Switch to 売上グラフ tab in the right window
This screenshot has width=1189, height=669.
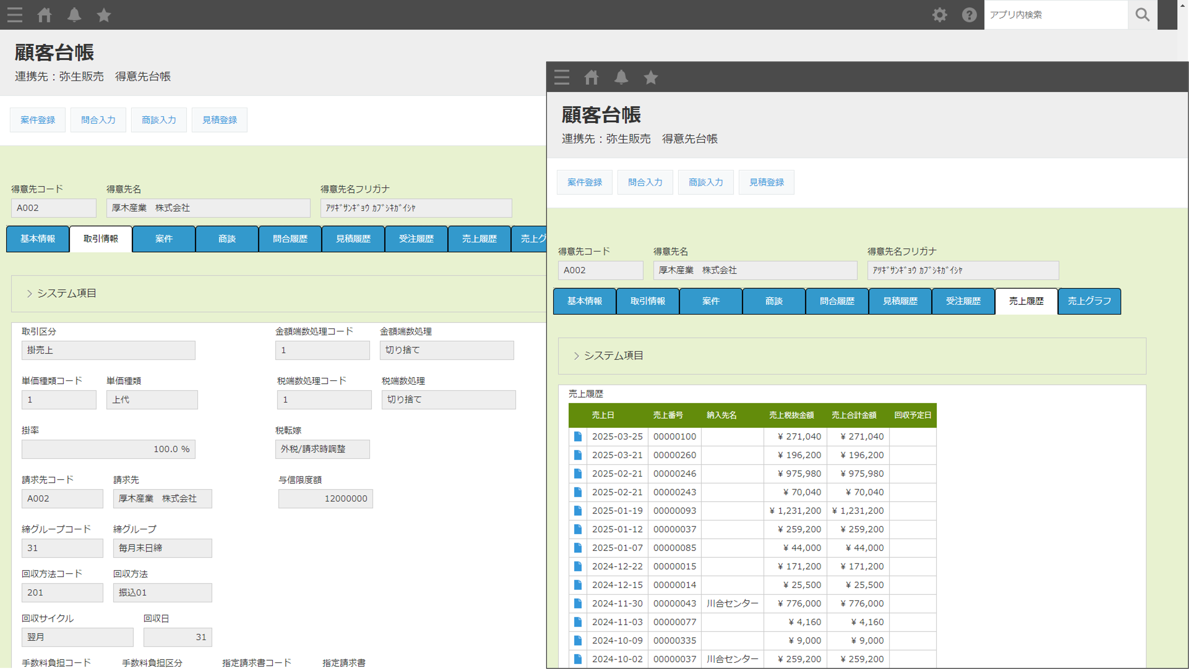tap(1089, 301)
